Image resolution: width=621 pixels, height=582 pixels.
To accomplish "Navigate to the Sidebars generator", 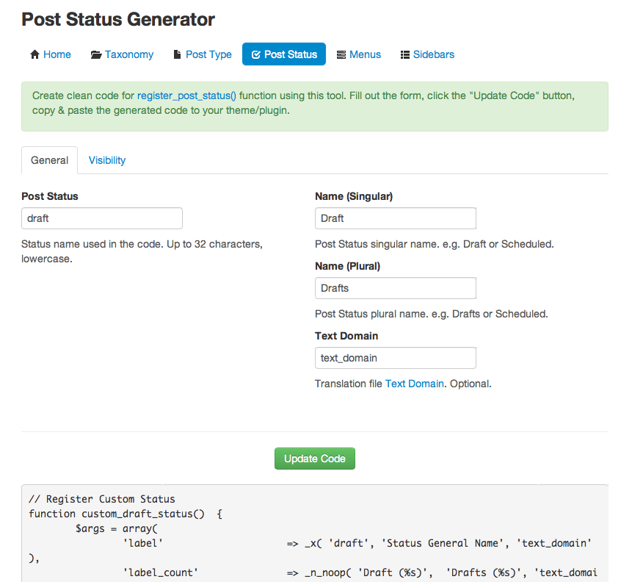I will (433, 54).
